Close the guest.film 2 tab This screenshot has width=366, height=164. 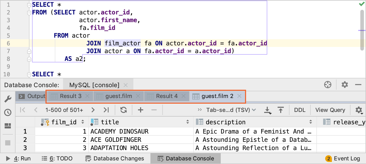(239, 96)
